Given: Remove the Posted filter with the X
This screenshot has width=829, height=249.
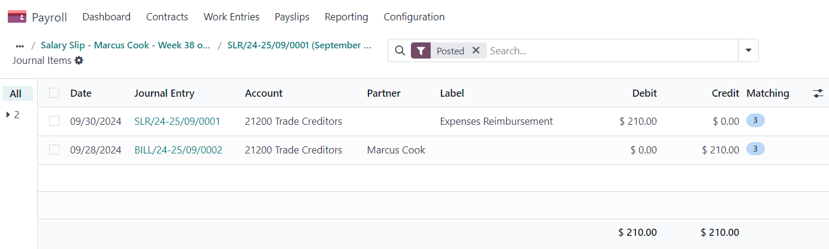Looking at the screenshot, I should 476,51.
